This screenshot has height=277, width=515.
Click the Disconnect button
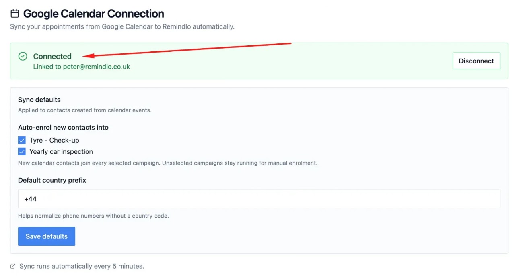tap(476, 61)
